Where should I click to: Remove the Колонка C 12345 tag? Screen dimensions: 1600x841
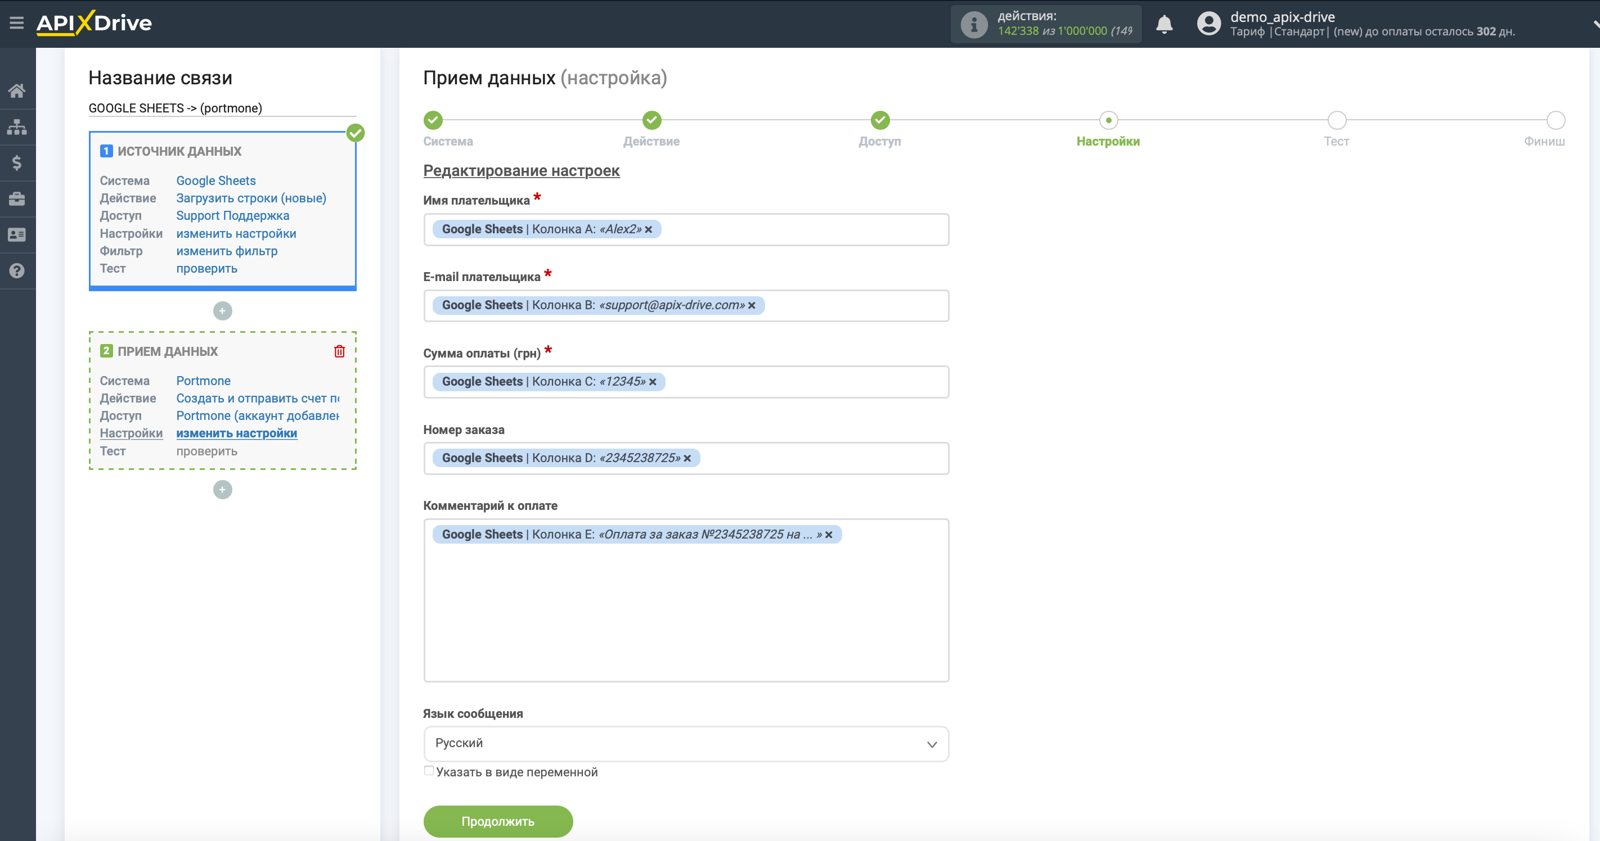click(653, 382)
